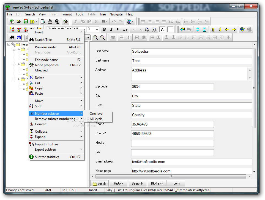This screenshot has height=200, width=265.
Task: Move node down with yellow down arrow
Action: (220, 30)
